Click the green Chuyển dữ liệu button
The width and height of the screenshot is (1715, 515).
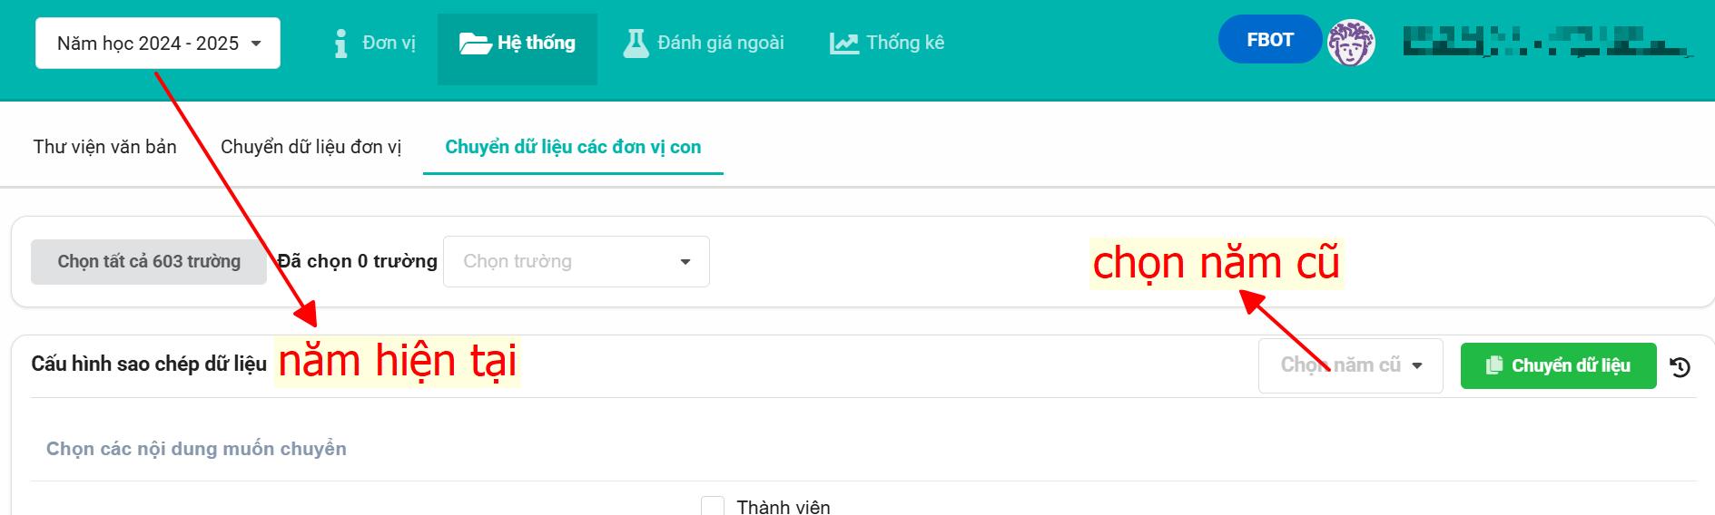click(x=1558, y=365)
